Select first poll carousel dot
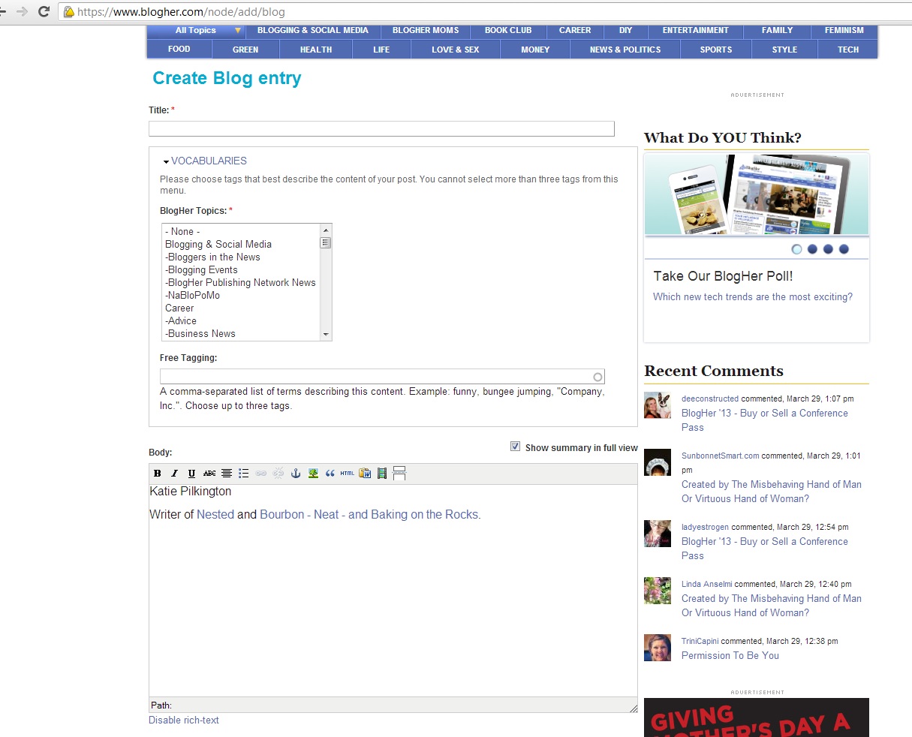This screenshot has width=912, height=737. [x=796, y=249]
